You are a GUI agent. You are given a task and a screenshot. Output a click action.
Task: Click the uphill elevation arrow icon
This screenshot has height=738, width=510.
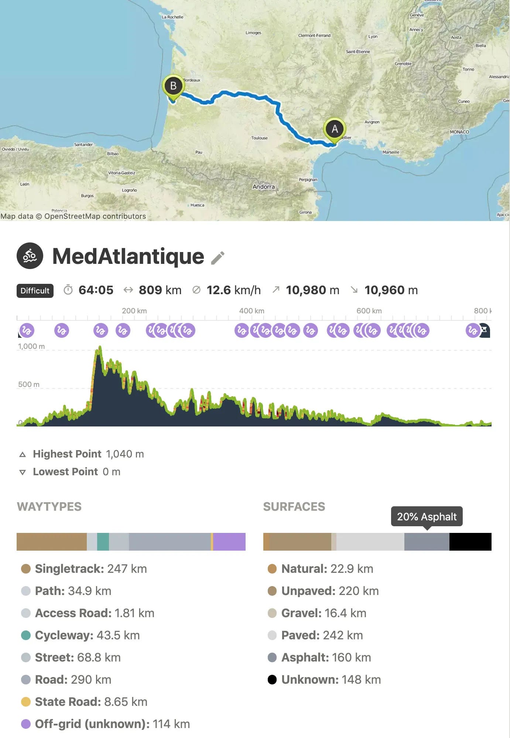tap(275, 289)
